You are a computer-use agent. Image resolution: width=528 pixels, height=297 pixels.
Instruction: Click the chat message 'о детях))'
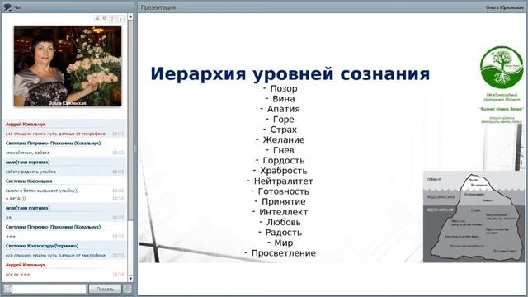click(16, 198)
